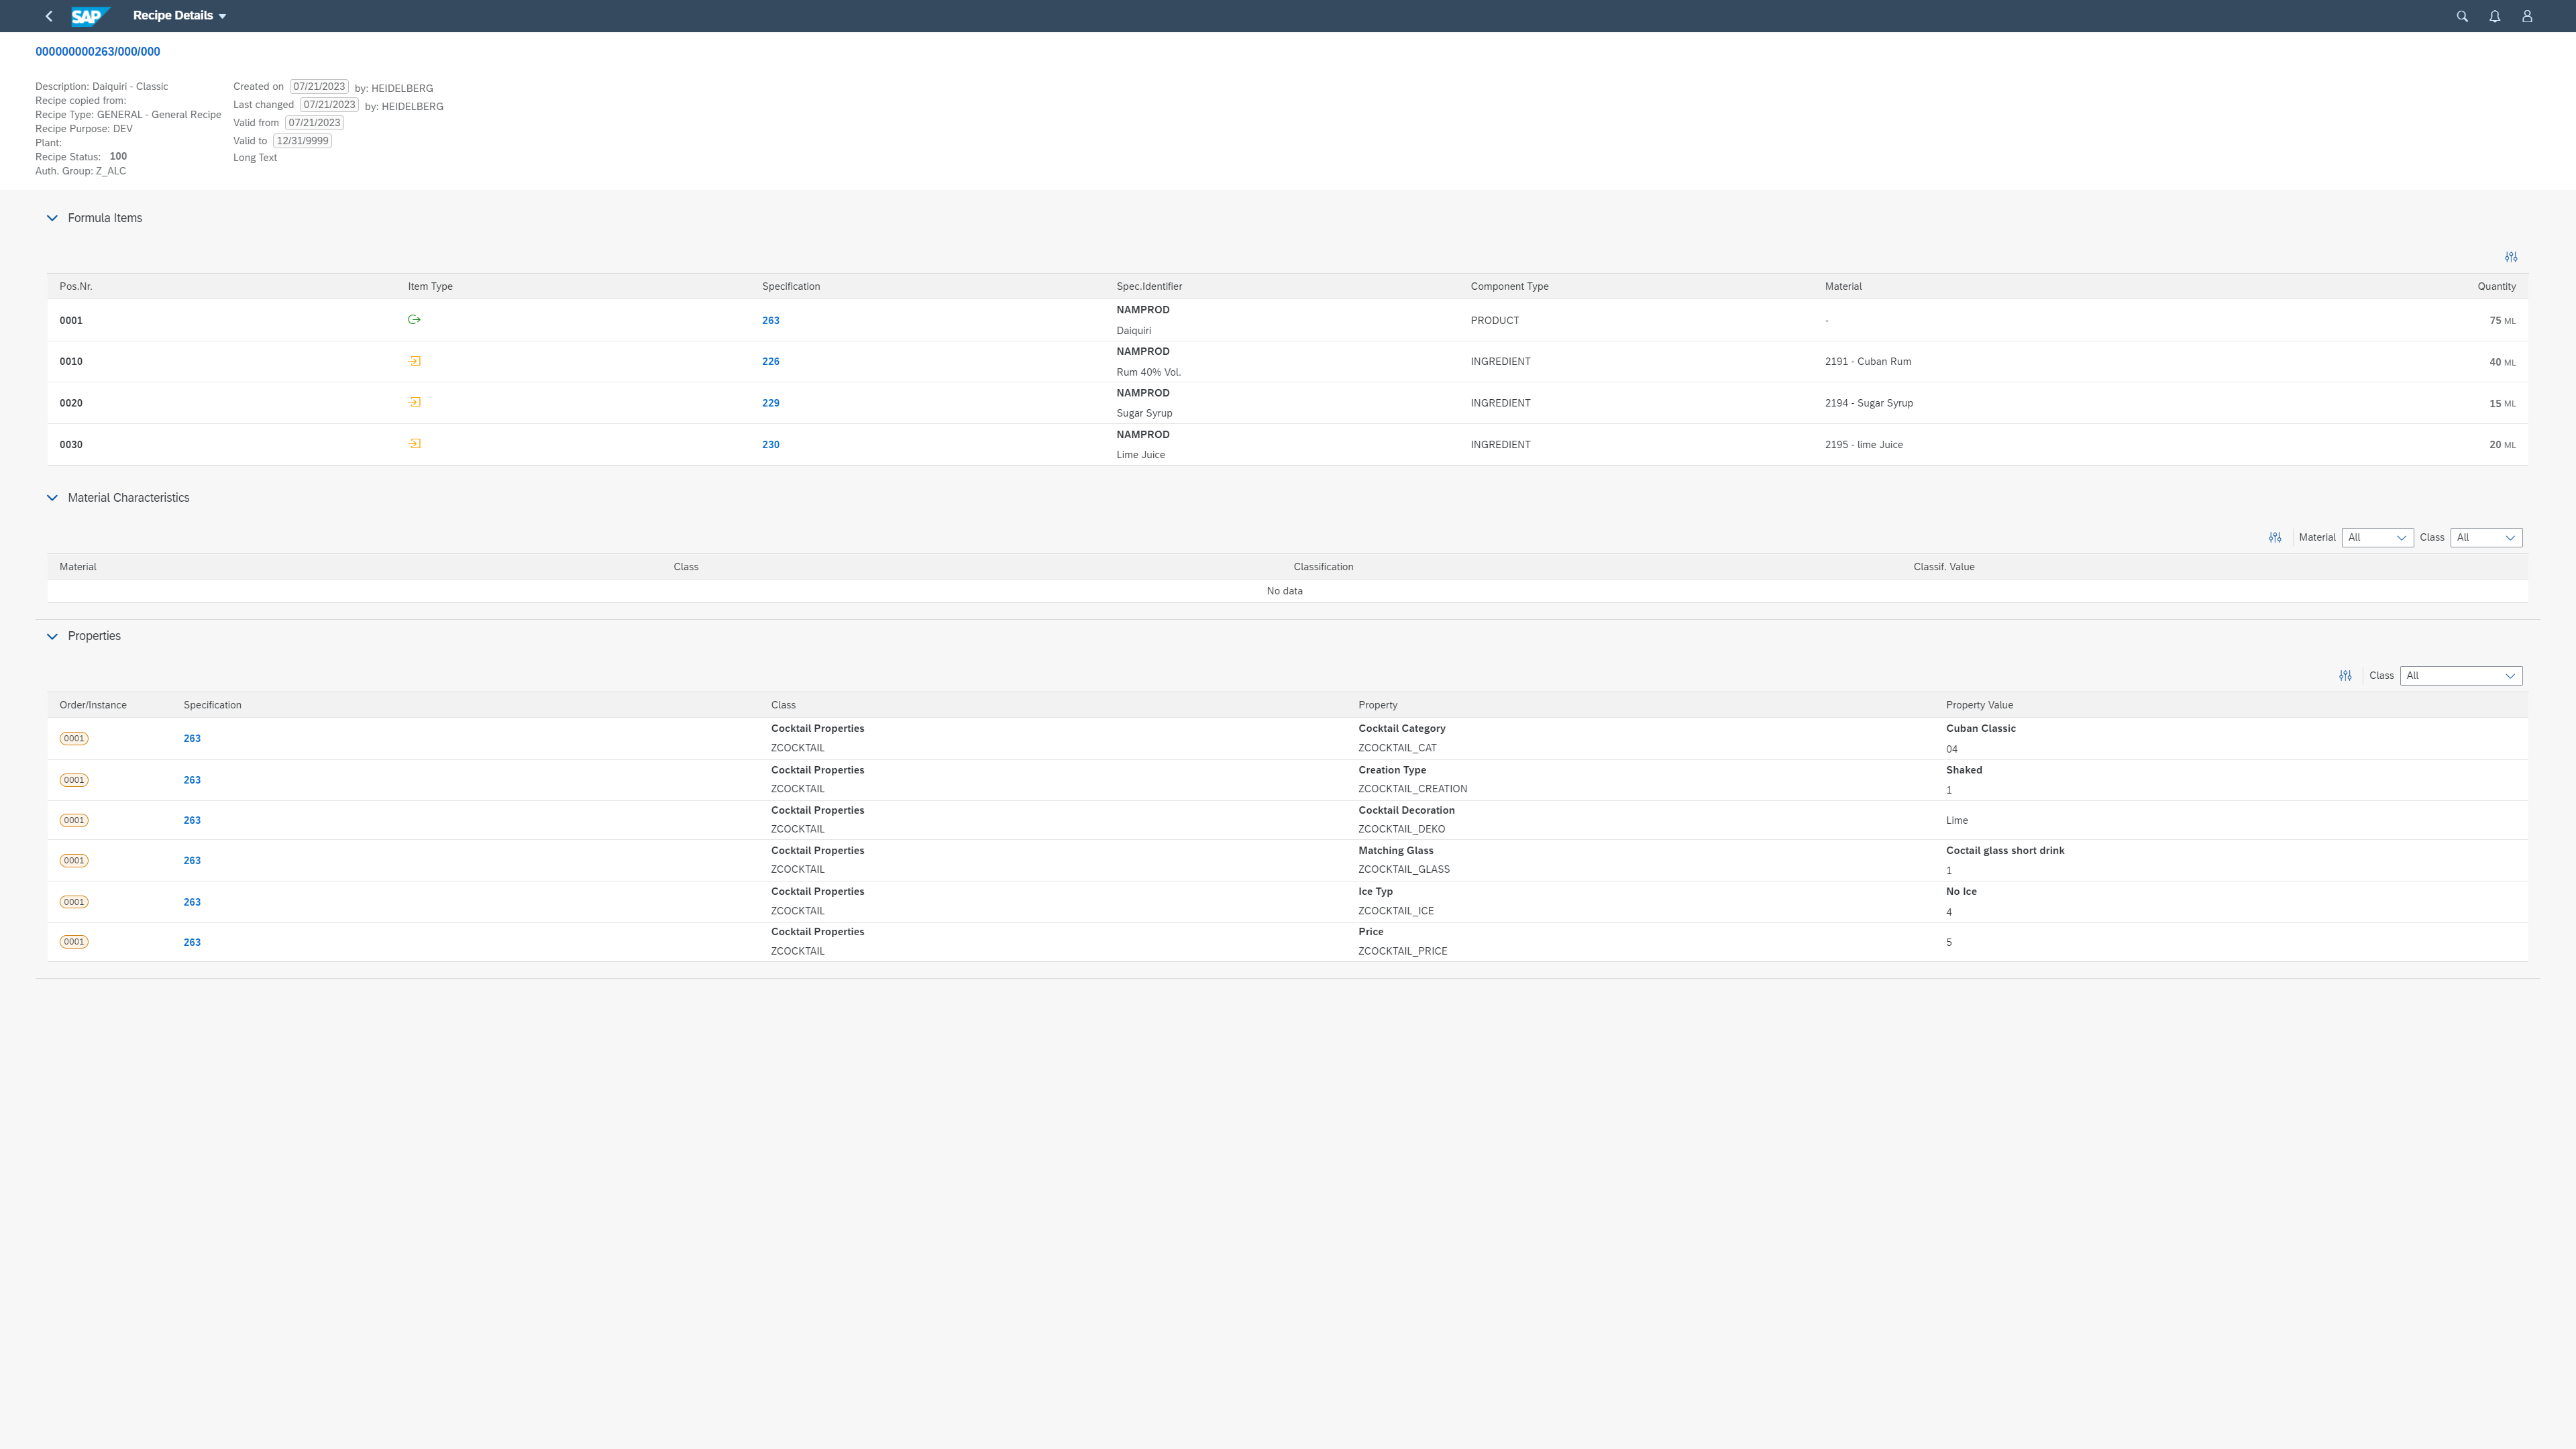This screenshot has height=1449, width=2576.
Task: Open specification 263 for Cocktail Decoration row
Action: coord(192,821)
